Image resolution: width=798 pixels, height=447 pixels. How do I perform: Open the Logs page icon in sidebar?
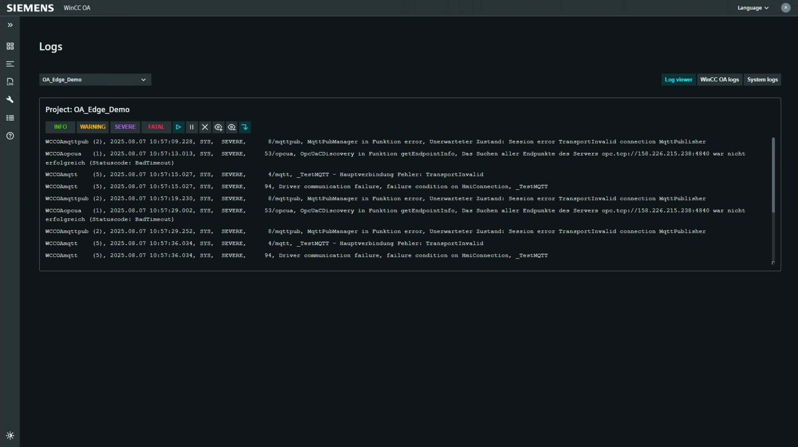pyautogui.click(x=10, y=82)
